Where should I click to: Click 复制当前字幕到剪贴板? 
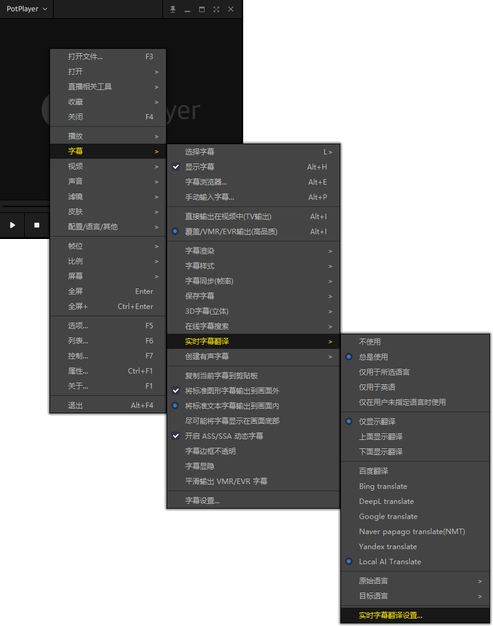tap(253, 375)
